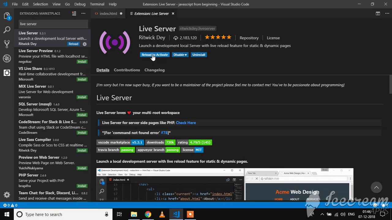Click publisher name Ritwick Dey
Viewport: 392px width, 220px height.
(152, 37)
